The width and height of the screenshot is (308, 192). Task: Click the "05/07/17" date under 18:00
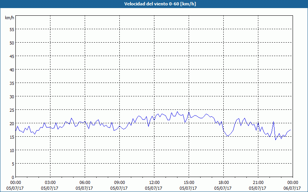pos(223,188)
